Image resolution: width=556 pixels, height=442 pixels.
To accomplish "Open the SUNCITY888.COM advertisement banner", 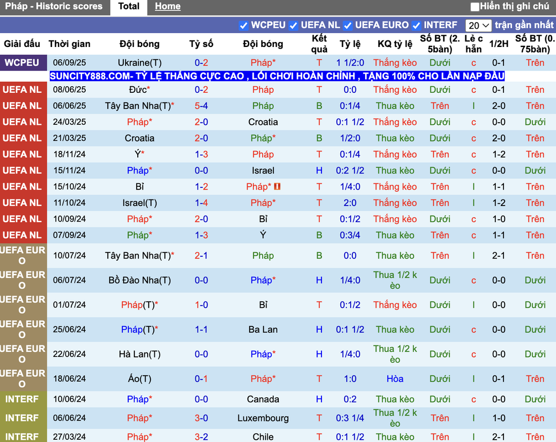I will pyautogui.click(x=277, y=76).
